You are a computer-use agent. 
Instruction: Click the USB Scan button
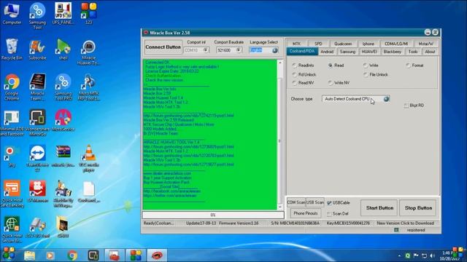point(314,202)
